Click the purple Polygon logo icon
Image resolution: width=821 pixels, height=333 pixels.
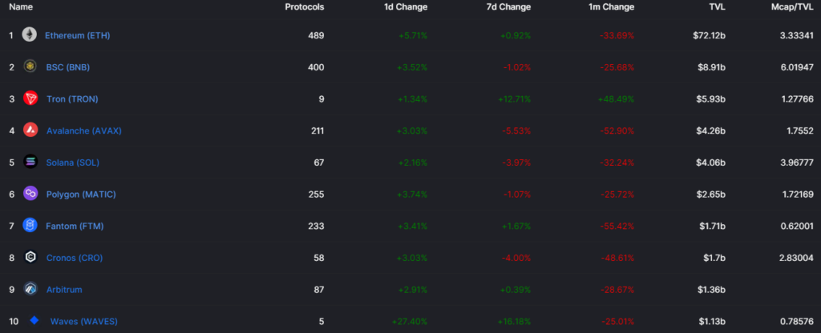[x=30, y=194]
